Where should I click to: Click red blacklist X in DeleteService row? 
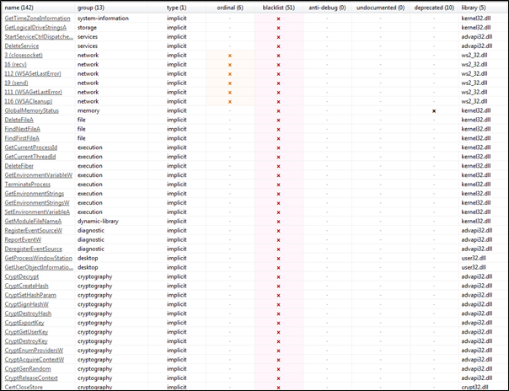point(279,46)
